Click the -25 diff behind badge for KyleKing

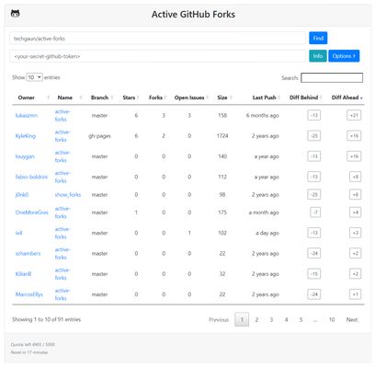pyautogui.click(x=314, y=136)
